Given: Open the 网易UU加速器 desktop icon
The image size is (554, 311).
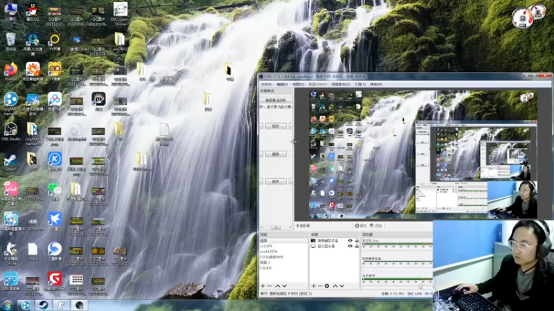Looking at the screenshot, I should point(33,44).
